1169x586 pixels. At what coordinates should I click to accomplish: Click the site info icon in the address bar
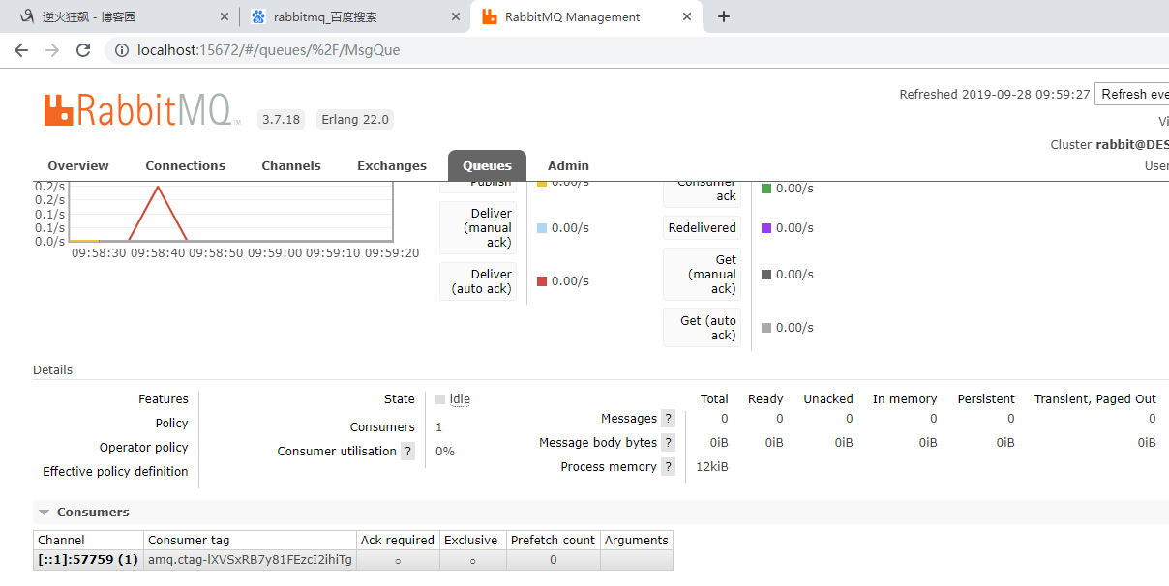pos(122,50)
